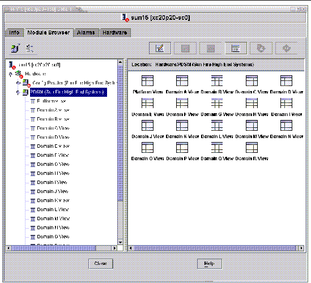Image resolution: width=311 pixels, height=283 pixels.
Task: Open Domain I View icon in right pane
Action: tap(286, 103)
